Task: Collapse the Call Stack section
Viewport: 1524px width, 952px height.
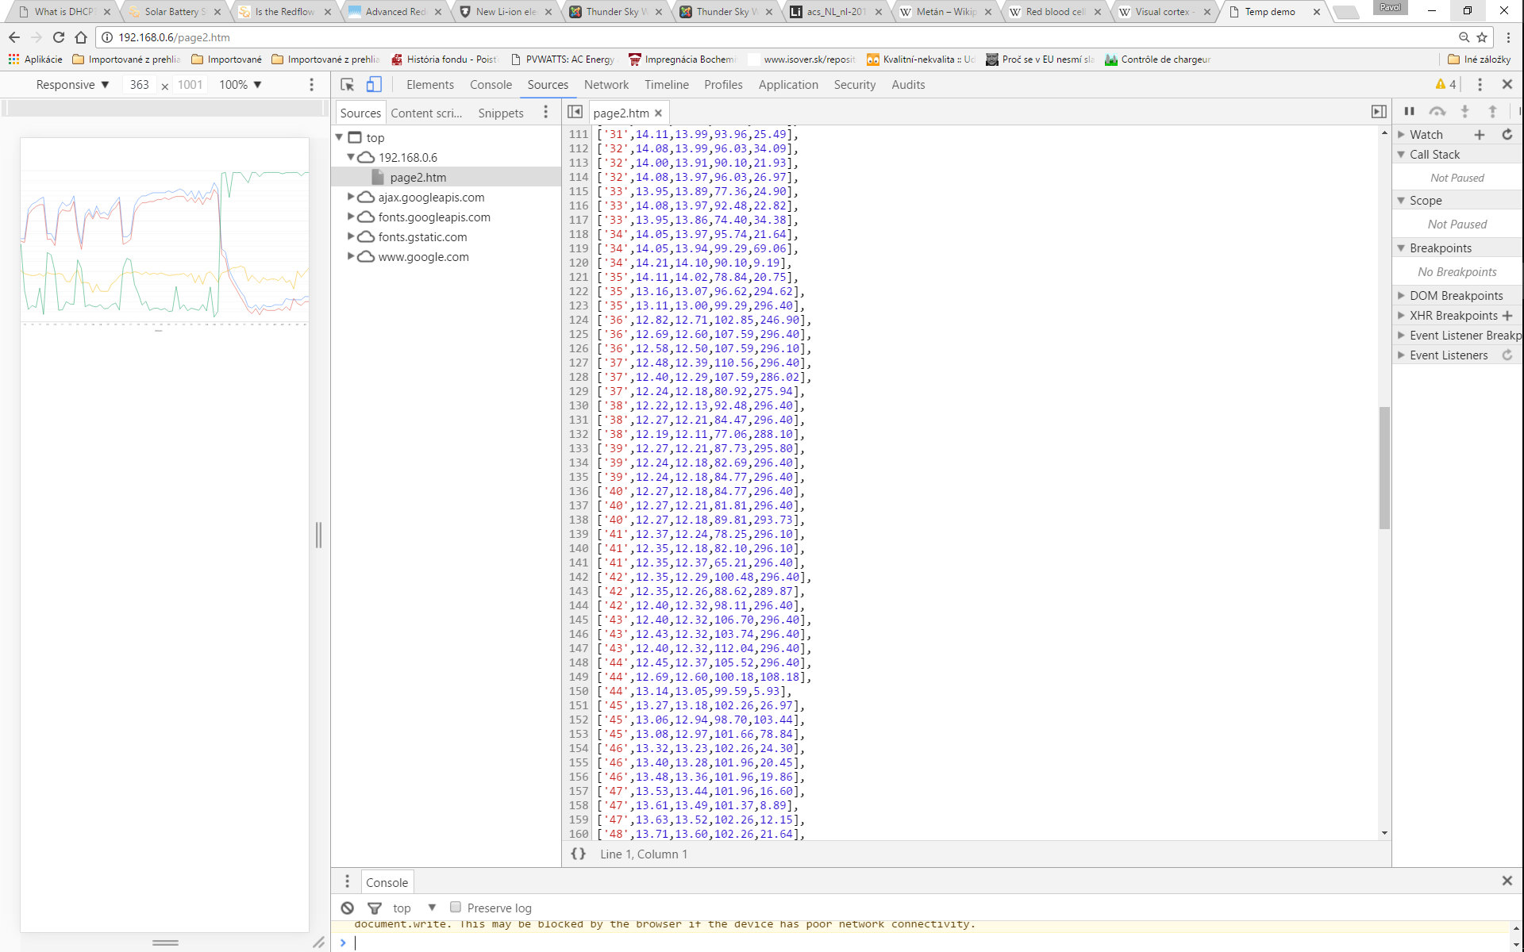Action: point(1402,155)
